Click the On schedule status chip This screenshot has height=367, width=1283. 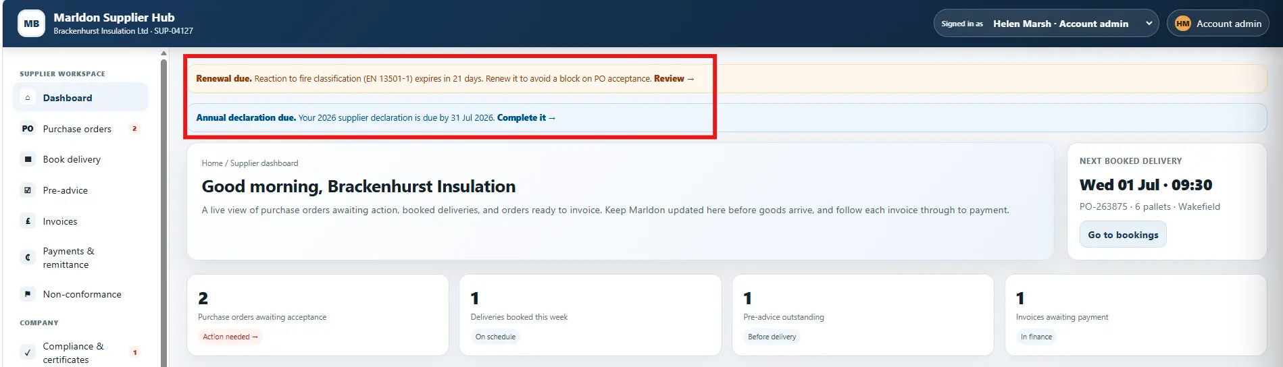click(495, 337)
